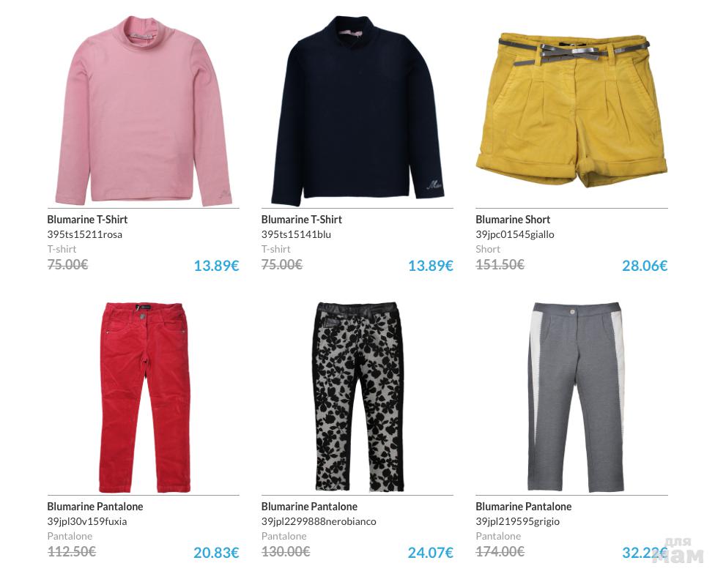The image size is (715, 574).
Task: Open the red corduroy pants image
Action: 144,398
